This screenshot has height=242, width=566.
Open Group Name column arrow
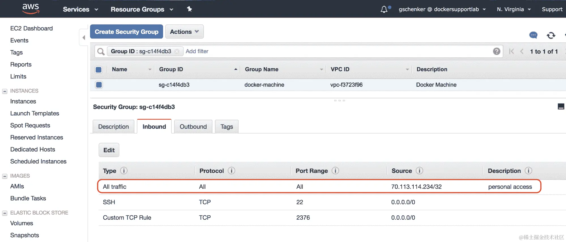tap(321, 69)
